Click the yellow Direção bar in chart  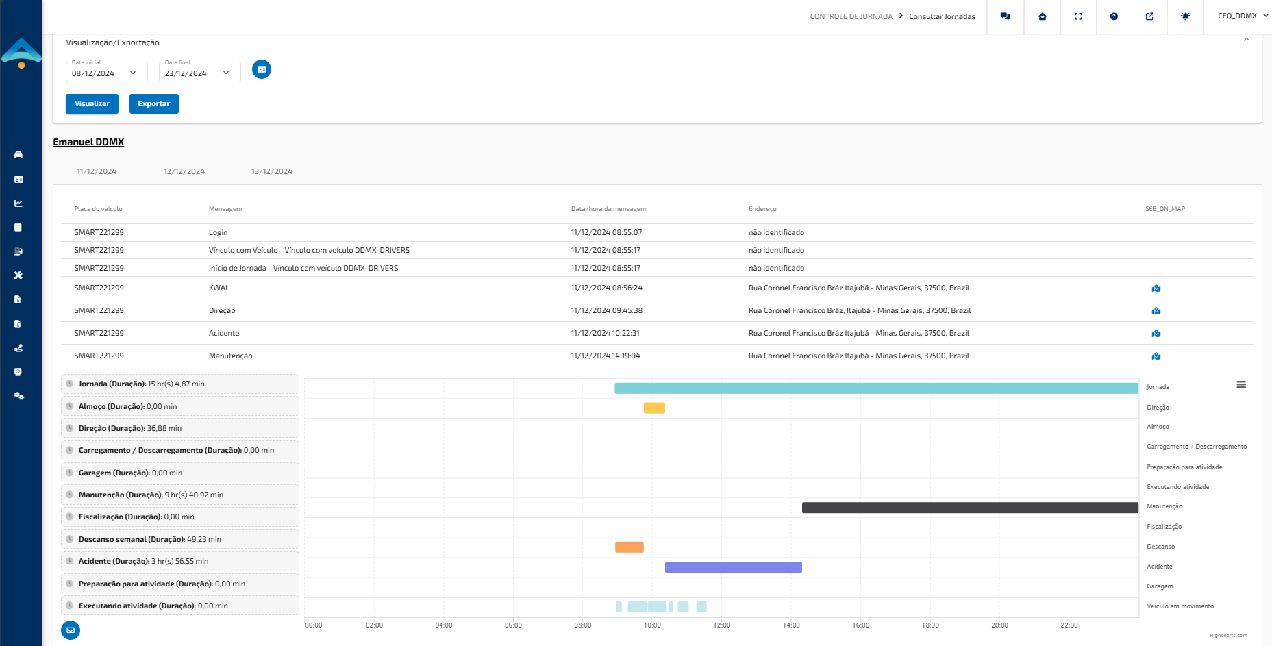[654, 408]
